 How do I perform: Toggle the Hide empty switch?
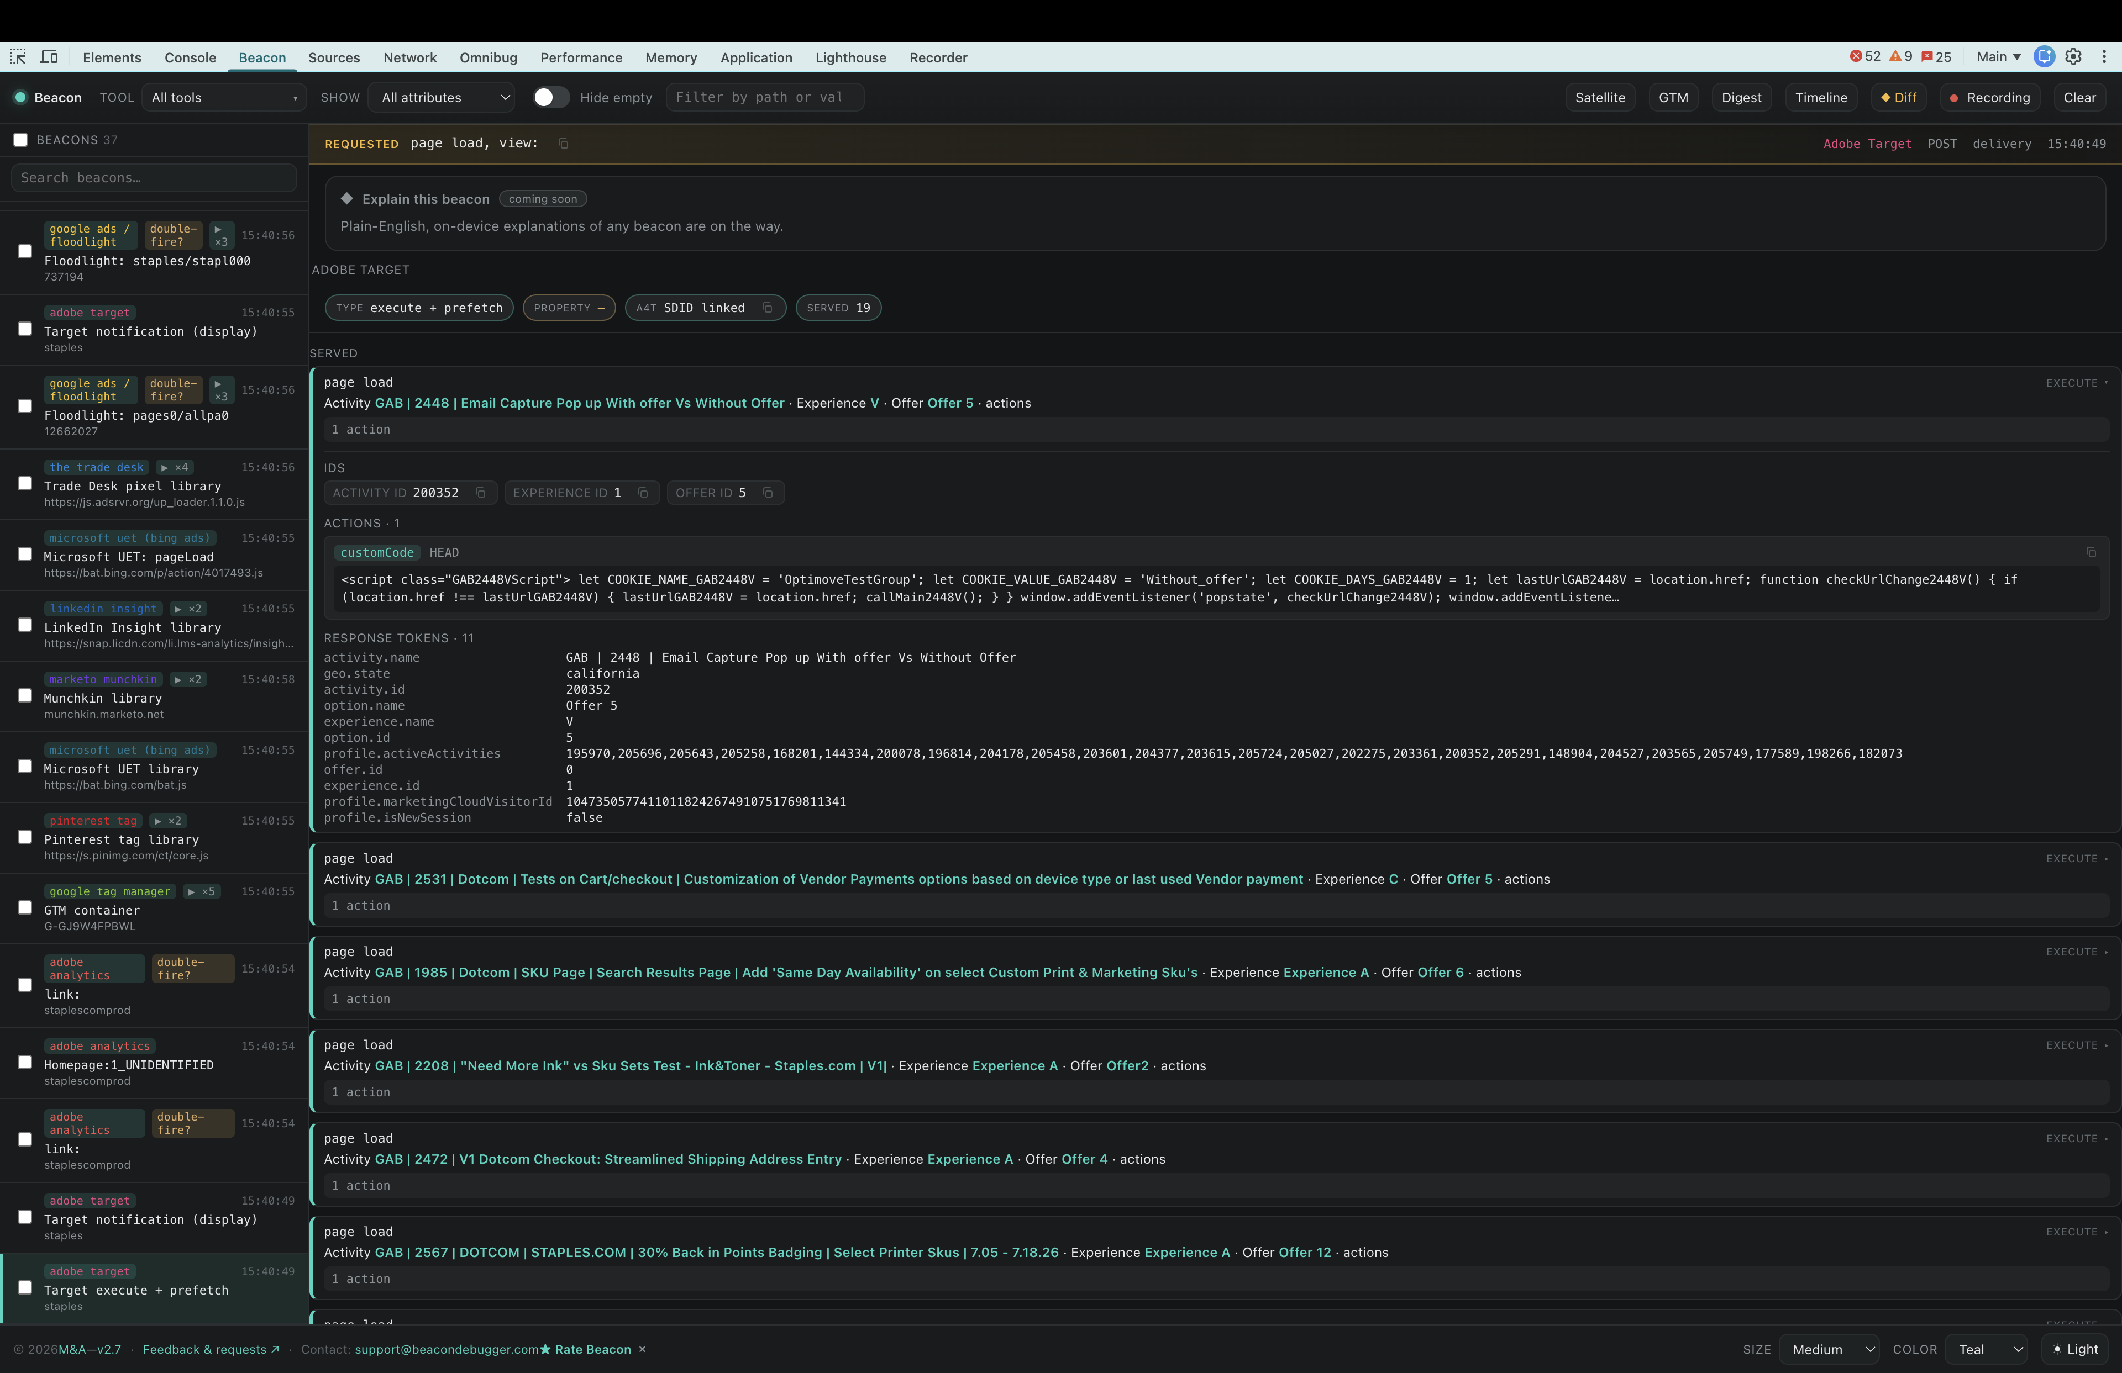coord(551,97)
